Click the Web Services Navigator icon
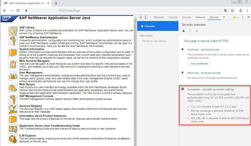 (x=13, y=64)
